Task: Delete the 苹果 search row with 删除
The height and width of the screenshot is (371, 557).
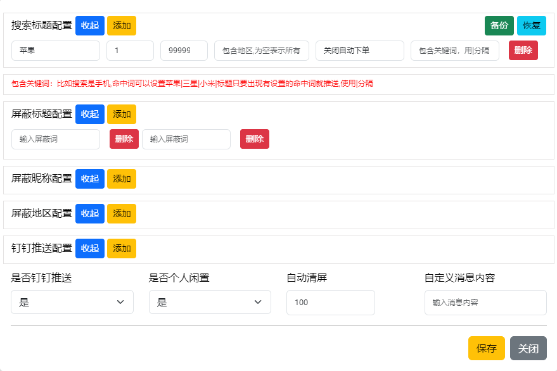Action: tap(523, 51)
